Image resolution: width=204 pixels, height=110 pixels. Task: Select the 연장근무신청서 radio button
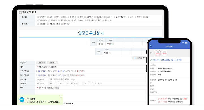point(48,24)
